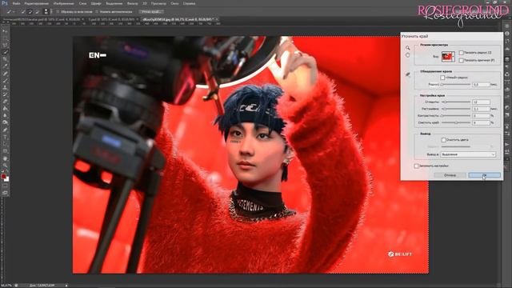Select the Clone Stamp tool
The width and height of the screenshot is (512, 288).
tap(5, 87)
